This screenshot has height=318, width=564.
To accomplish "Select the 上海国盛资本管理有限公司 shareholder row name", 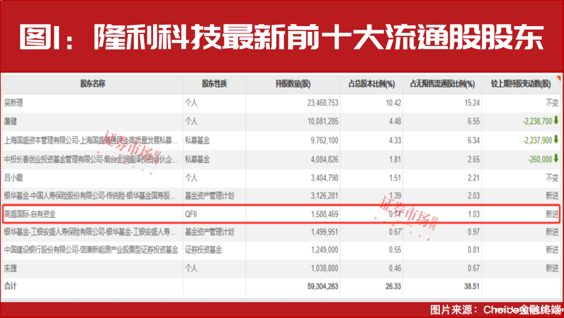I will tap(91, 140).
